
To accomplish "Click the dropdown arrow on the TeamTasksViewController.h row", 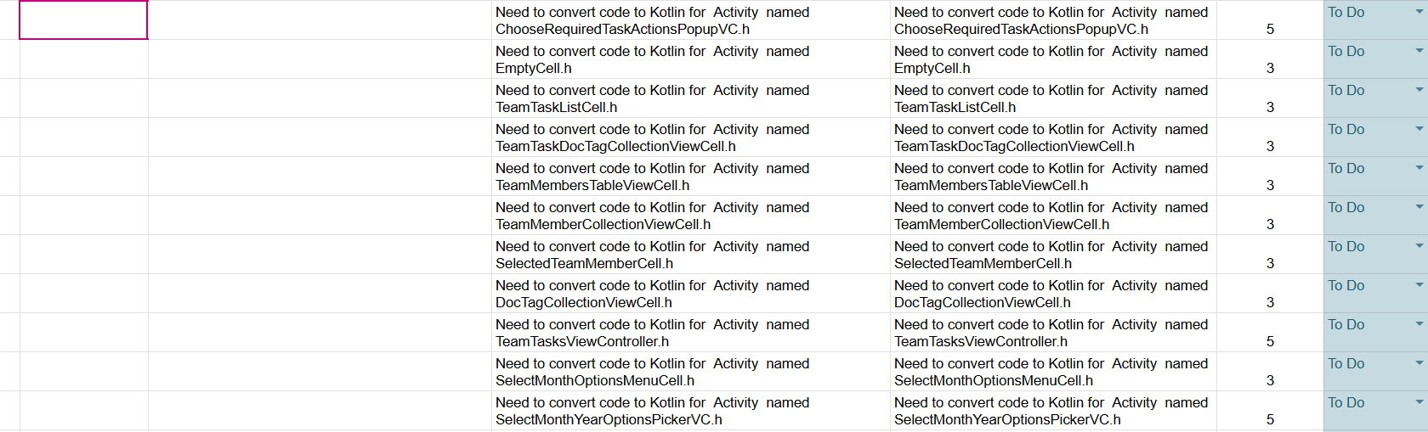I will coord(1419,324).
